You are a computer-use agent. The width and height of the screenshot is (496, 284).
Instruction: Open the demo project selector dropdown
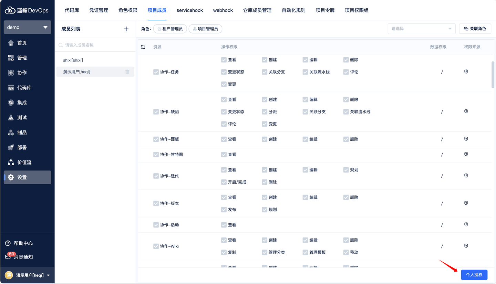27,27
